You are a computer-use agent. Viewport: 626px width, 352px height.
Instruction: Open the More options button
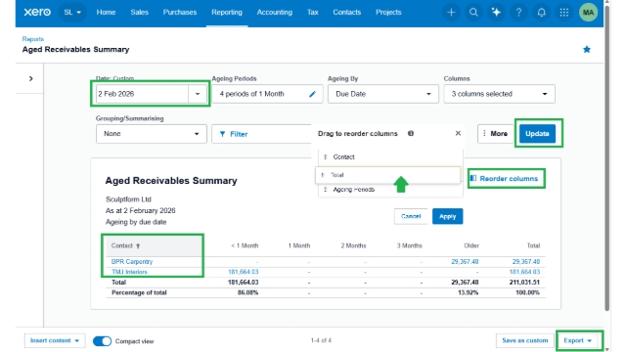[x=495, y=134]
